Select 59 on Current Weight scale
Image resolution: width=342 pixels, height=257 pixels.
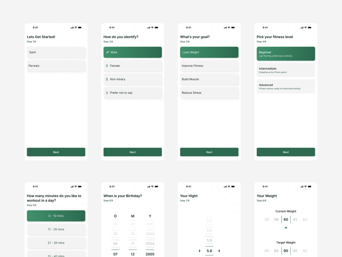[x=276, y=219]
